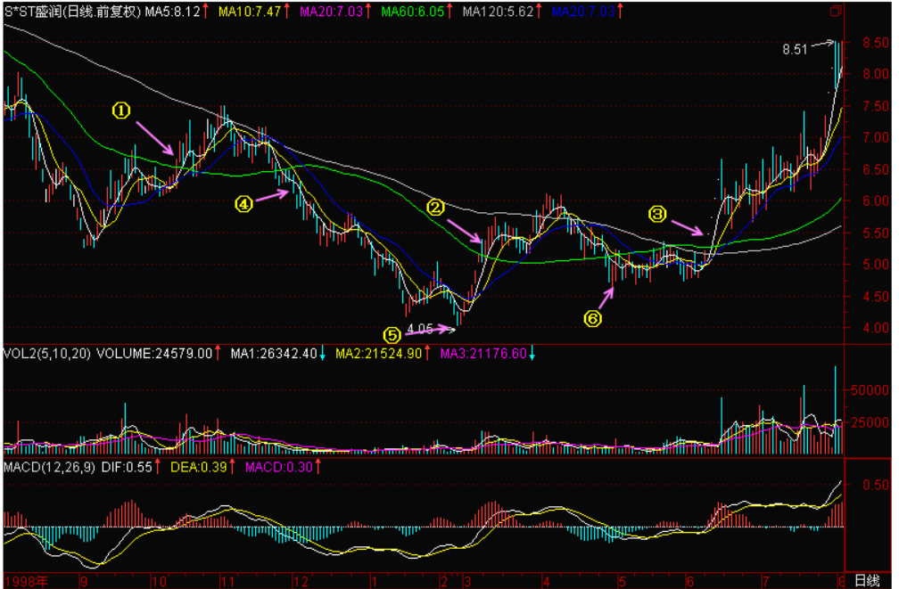This screenshot has width=899, height=589.
Task: Click the circled number 6 annotation marker
Action: coord(593,317)
